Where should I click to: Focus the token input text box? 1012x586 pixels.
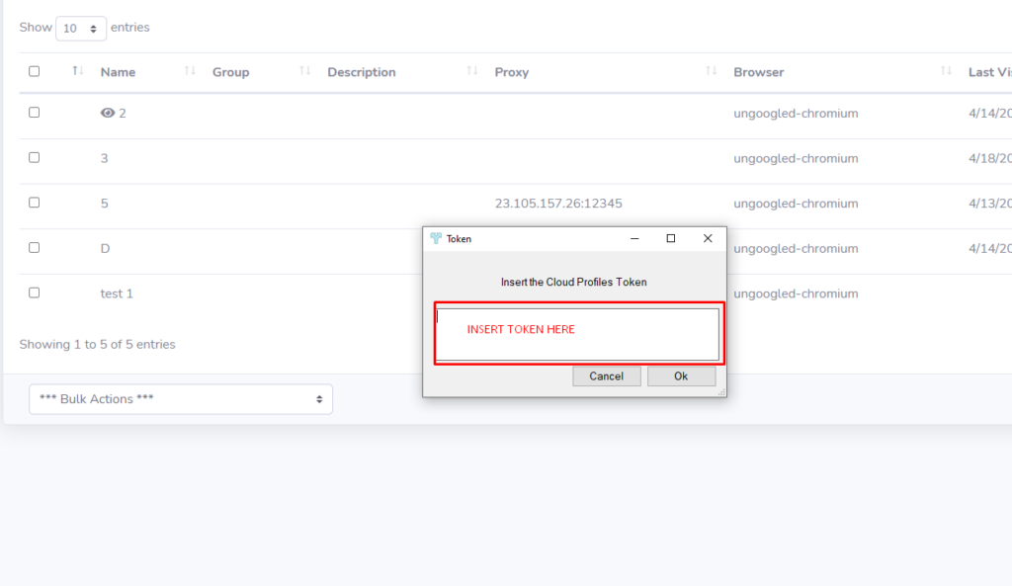pos(577,334)
